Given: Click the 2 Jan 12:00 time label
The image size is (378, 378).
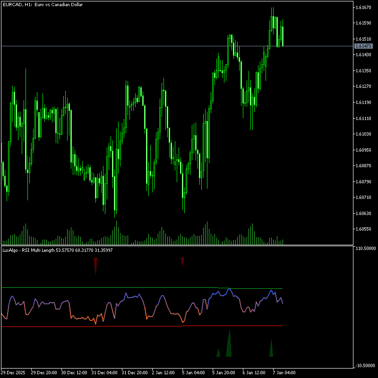Looking at the screenshot, I should click(164, 372).
